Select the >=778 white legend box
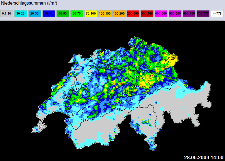 [217, 14]
